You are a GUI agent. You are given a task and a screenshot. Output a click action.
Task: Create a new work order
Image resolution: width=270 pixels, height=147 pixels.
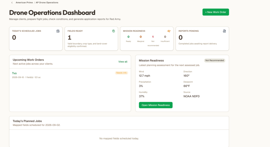click(216, 12)
